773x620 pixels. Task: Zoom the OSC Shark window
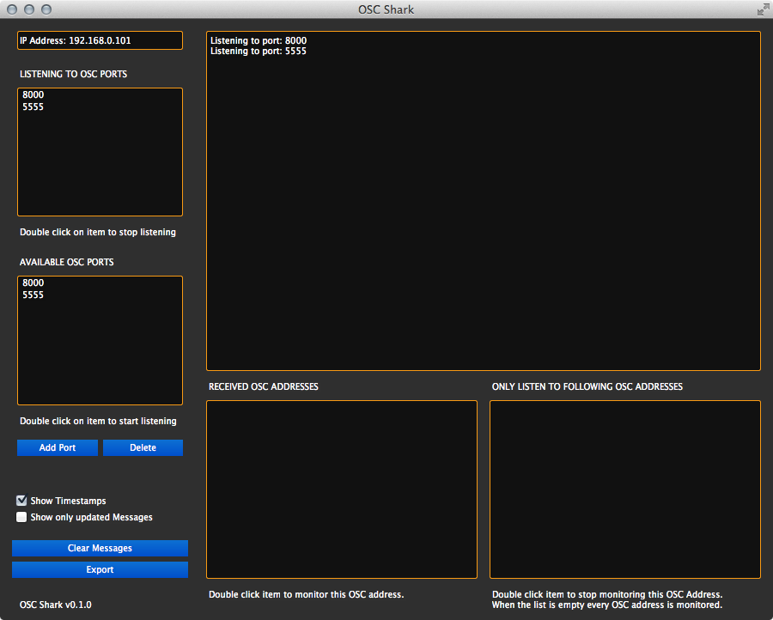pos(46,9)
